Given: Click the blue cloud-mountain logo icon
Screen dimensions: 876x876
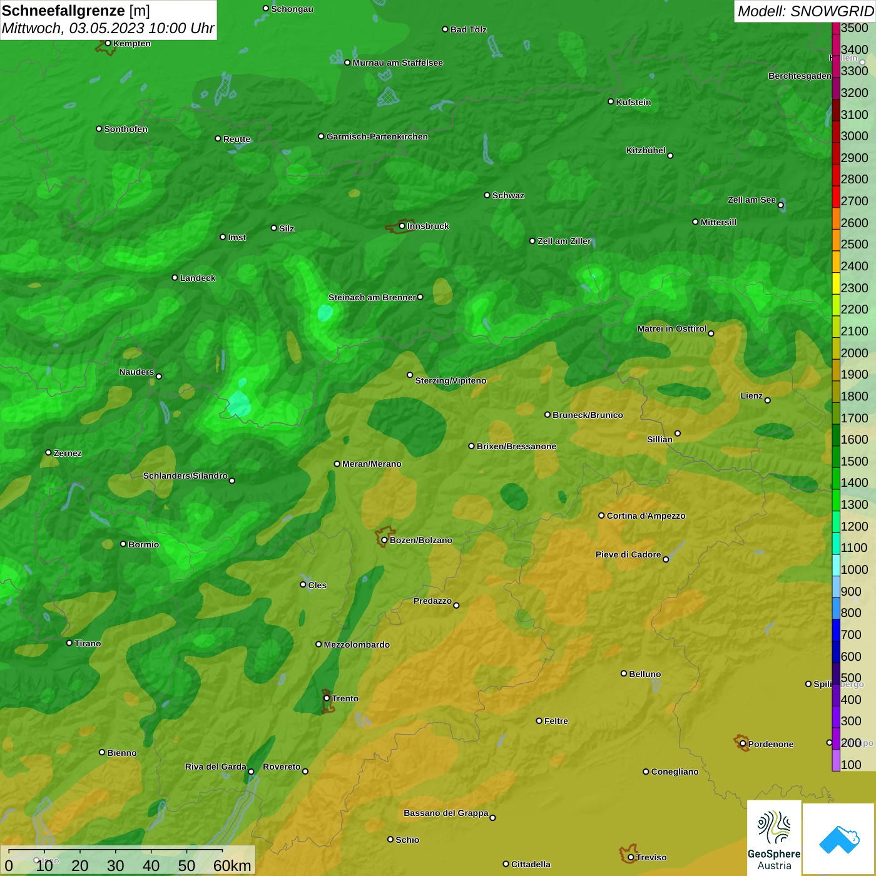Looking at the screenshot, I should (838, 839).
